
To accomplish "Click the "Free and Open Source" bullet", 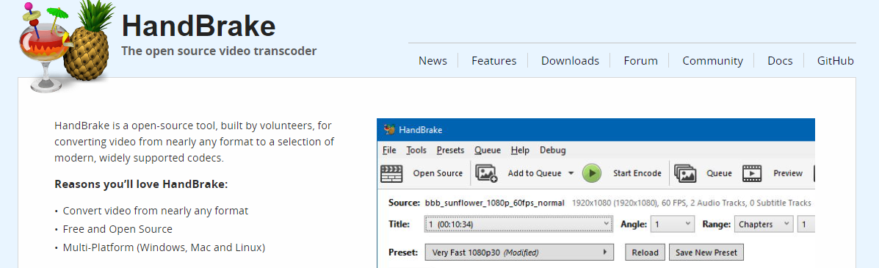I will point(117,229).
